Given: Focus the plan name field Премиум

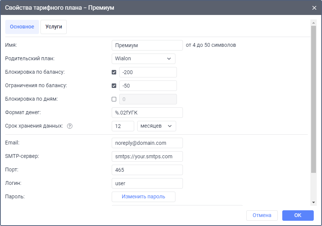Looking at the screenshot, I should 147,45.
